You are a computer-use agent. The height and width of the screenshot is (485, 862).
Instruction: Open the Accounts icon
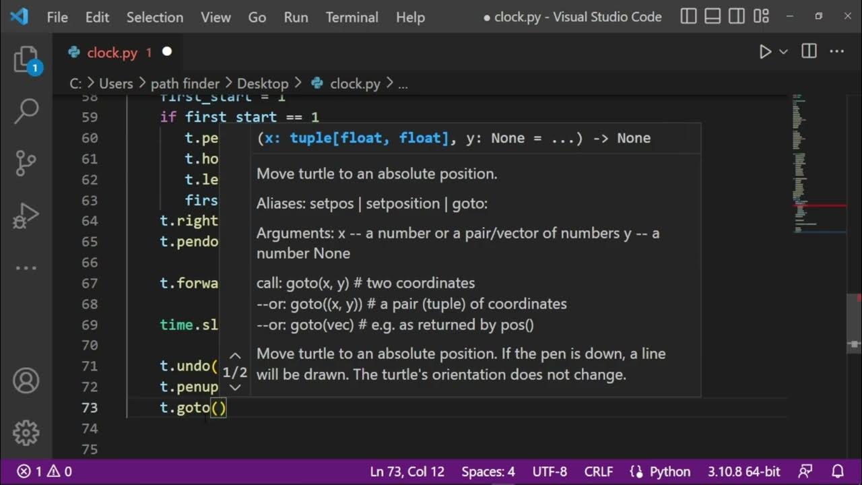(26, 381)
